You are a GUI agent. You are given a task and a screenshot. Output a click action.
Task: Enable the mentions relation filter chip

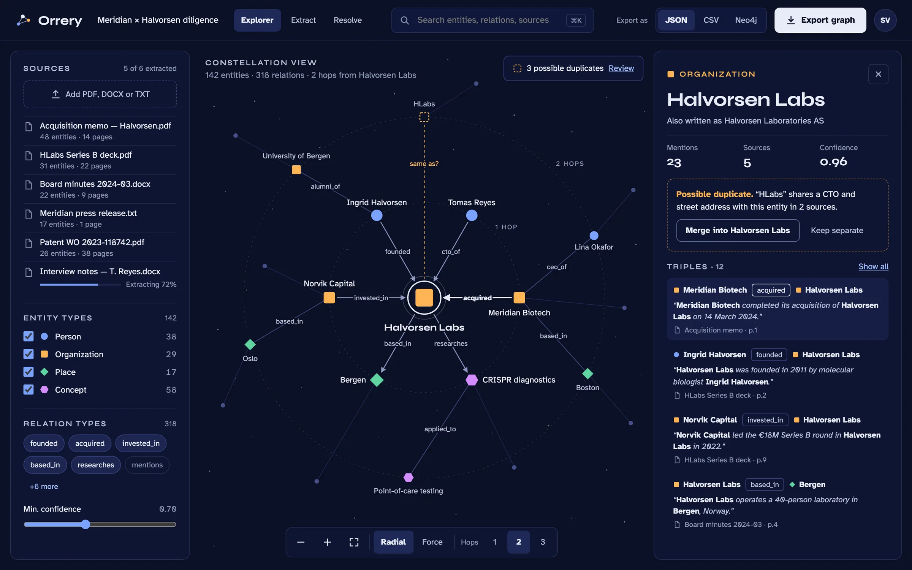(147, 465)
